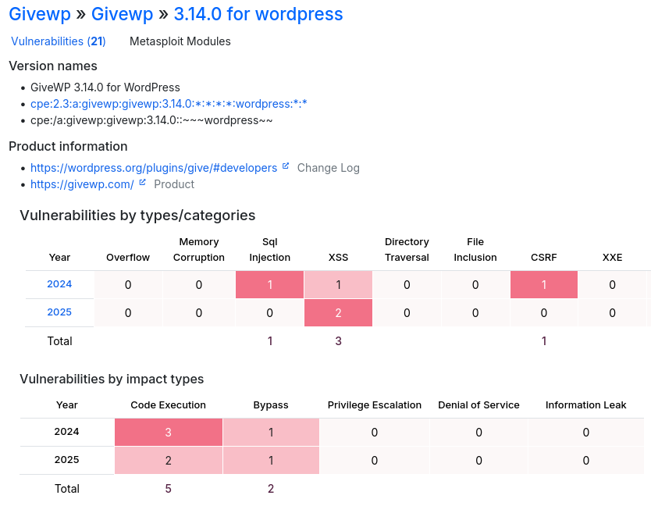Viewport: 651px width, 506px height.
Task: Click the 3.14.0 for wordpress title link
Action: 258,14
